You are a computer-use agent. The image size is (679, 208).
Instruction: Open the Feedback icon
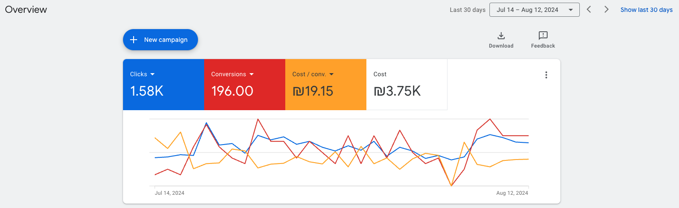(x=543, y=36)
